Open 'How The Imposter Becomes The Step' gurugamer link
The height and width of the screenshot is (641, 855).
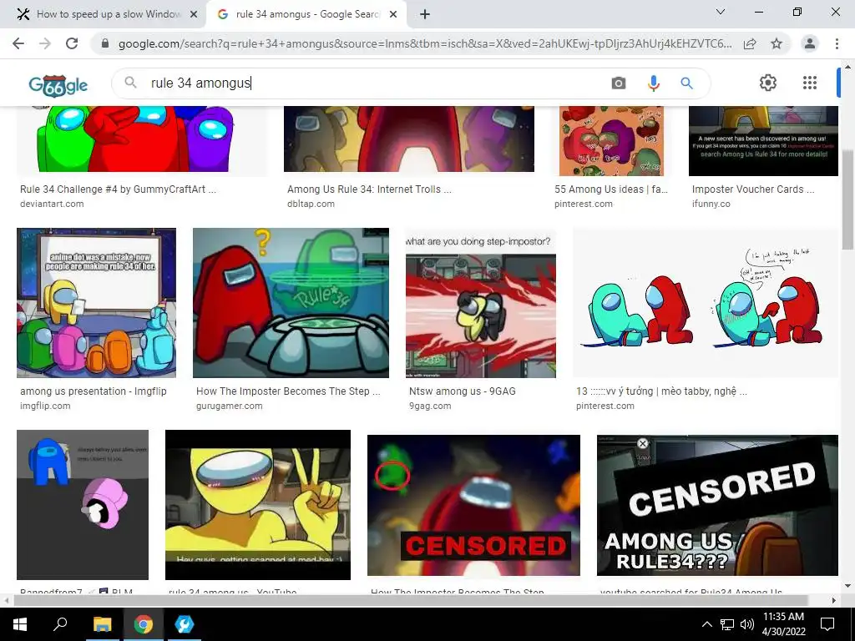[x=288, y=391]
